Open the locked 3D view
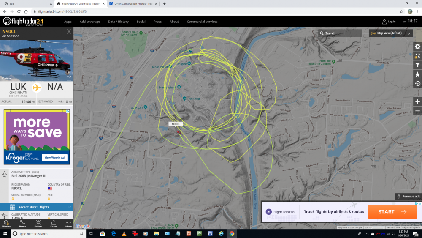This screenshot has height=238, width=422. [x=6, y=224]
